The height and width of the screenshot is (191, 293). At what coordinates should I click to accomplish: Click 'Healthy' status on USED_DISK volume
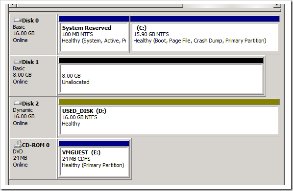(71, 124)
